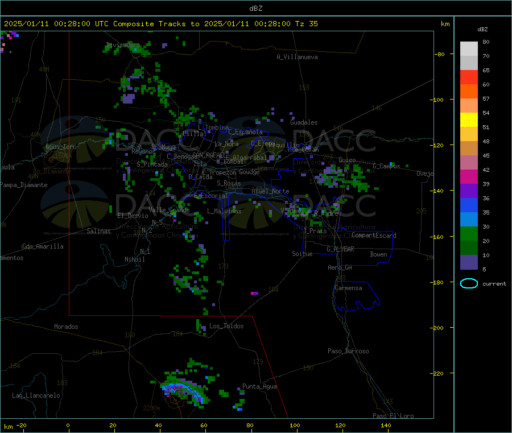The width and height of the screenshot is (512, 433).
Task: Click the Composite Tracks timestamp header
Action: tap(160, 24)
